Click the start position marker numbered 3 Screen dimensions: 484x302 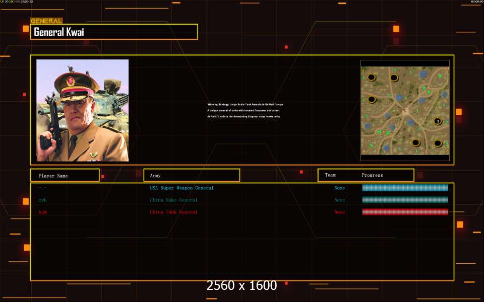[x=438, y=121]
